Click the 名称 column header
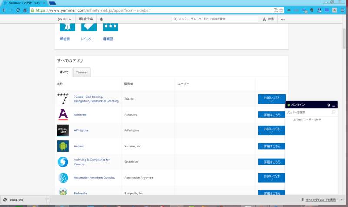Screen dimensions: 348x207 (60, 84)
